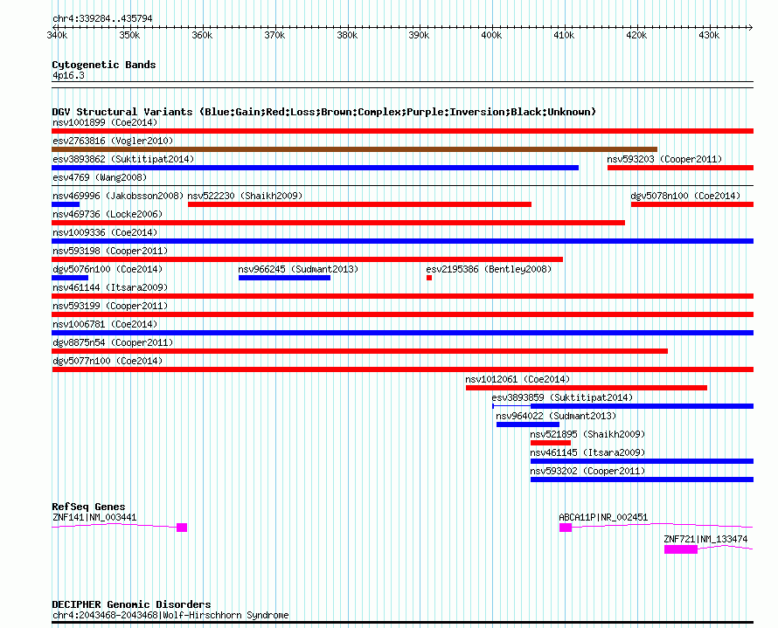
Task: Open esv2195386 (Bentley2008) label
Action: [x=489, y=269]
